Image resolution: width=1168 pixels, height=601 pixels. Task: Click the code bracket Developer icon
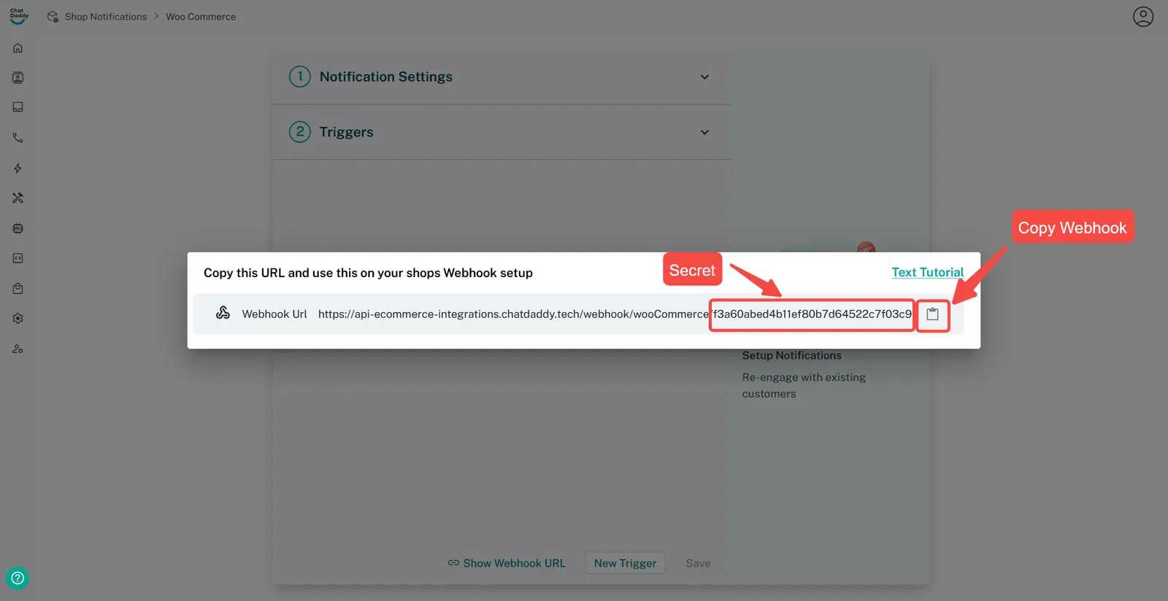(x=18, y=258)
